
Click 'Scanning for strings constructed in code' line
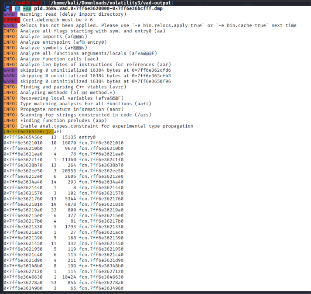click(85, 115)
